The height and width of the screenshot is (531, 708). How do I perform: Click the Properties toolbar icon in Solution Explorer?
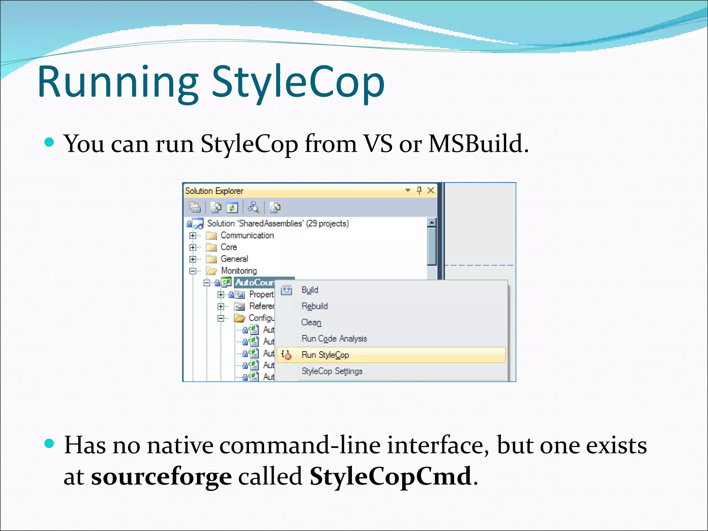[195, 207]
